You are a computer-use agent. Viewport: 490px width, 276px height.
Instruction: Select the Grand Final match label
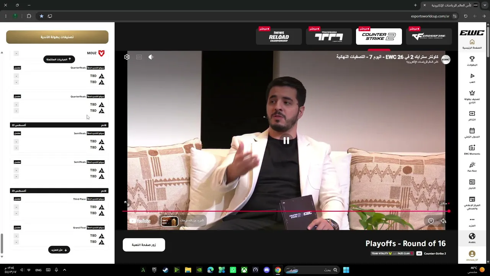point(79,228)
